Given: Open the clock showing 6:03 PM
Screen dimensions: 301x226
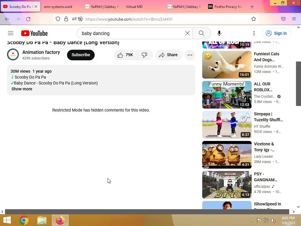Looking at the screenshot, I should 288,220.
